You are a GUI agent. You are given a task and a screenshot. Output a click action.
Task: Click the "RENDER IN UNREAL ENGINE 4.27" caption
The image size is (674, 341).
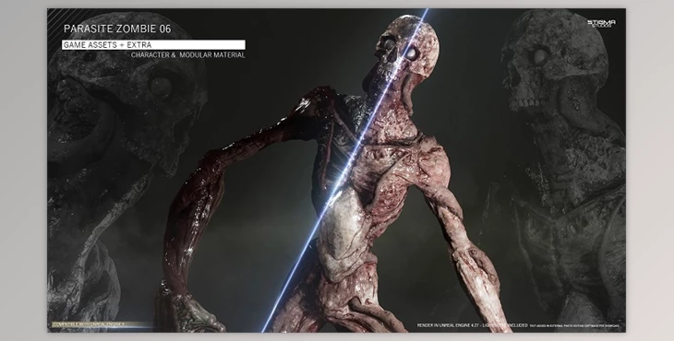pos(449,325)
